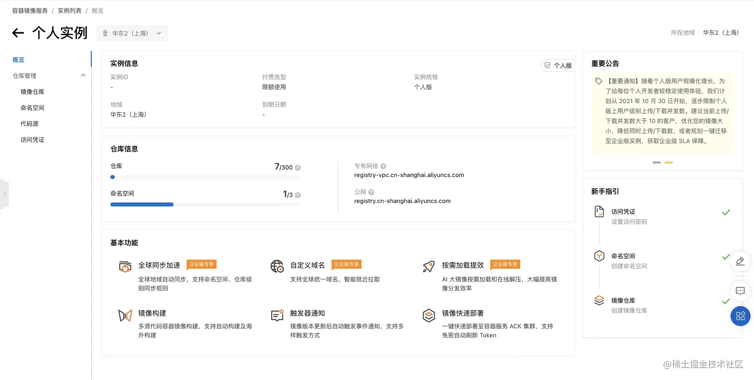Screen dimensions: 754x380
Task: Open 镜像构建 feature
Action: point(152,313)
